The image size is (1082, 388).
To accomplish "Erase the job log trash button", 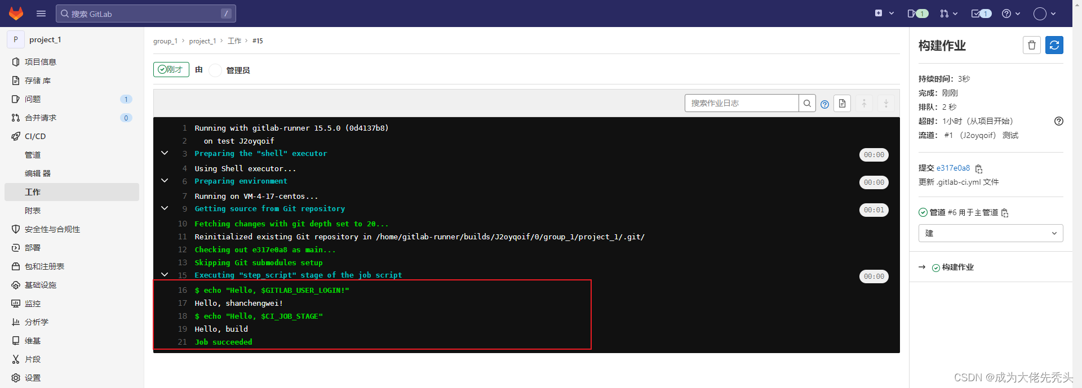I will (1031, 45).
